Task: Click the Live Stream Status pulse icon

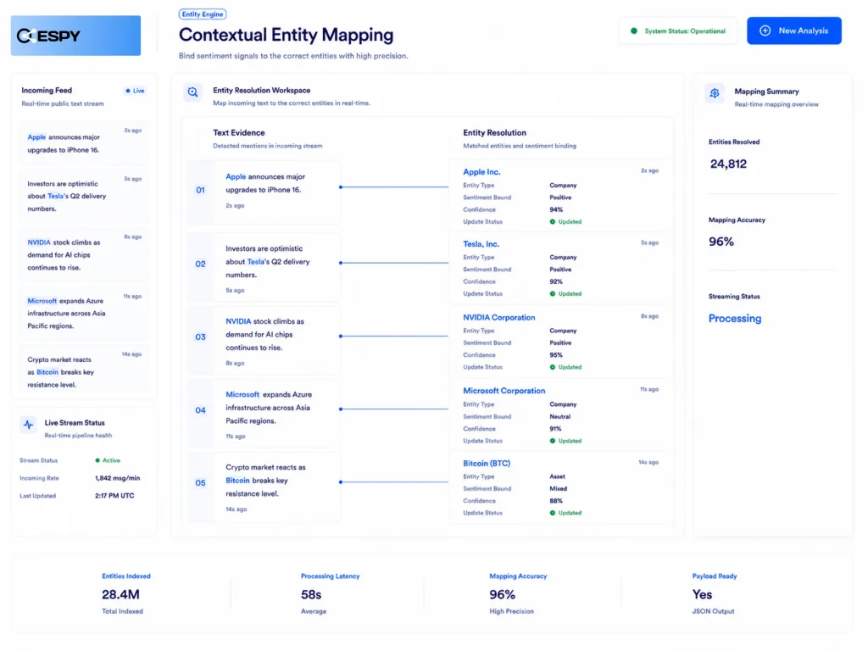Action: [x=29, y=425]
